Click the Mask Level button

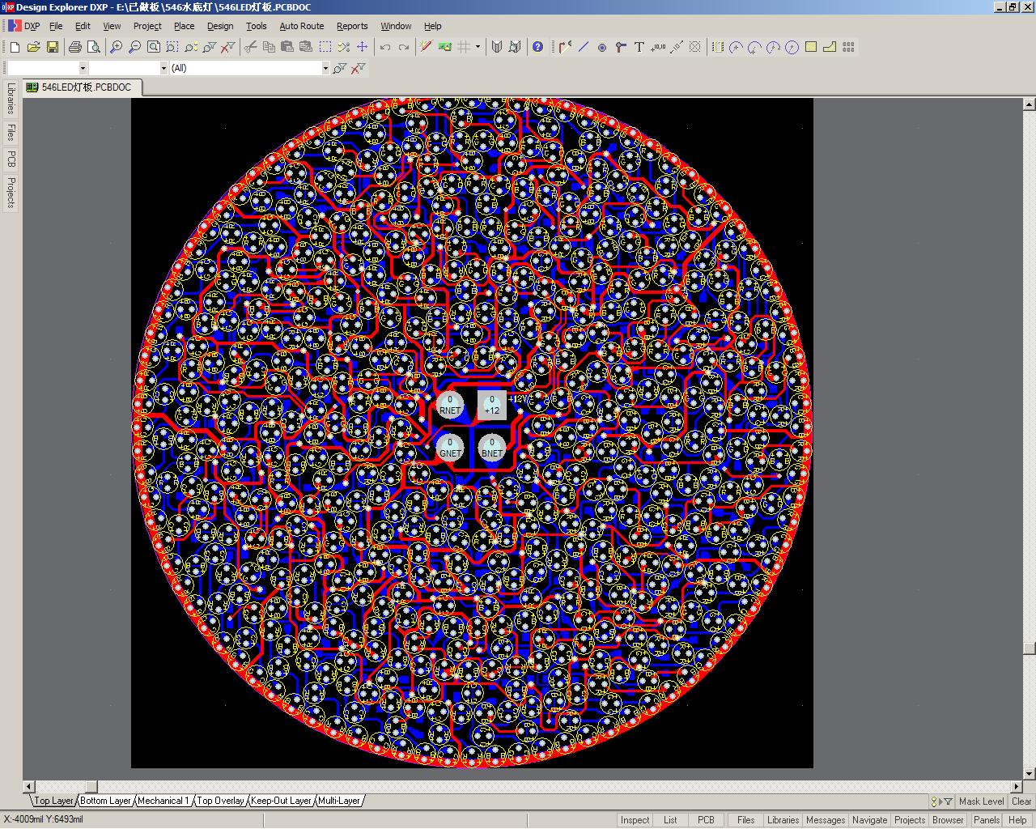(x=981, y=801)
